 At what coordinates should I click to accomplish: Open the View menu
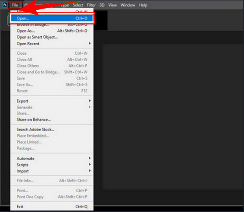tap(113, 5)
